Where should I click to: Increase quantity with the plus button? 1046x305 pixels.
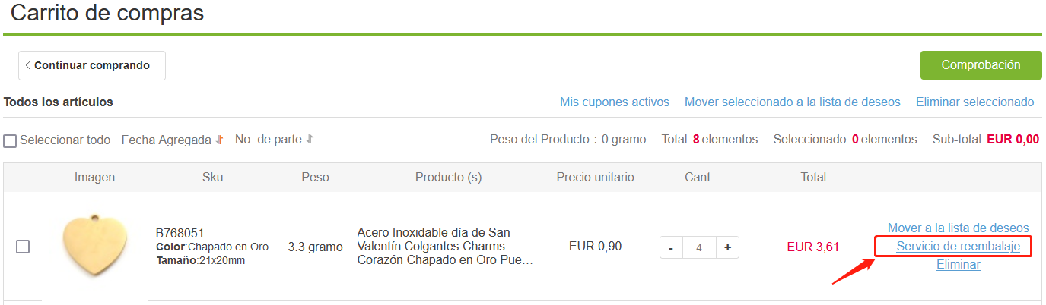728,247
